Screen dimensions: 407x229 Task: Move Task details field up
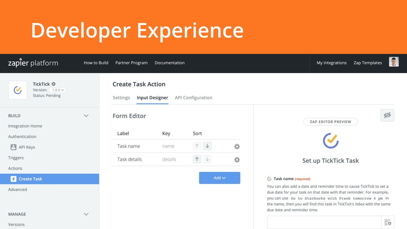(197, 159)
